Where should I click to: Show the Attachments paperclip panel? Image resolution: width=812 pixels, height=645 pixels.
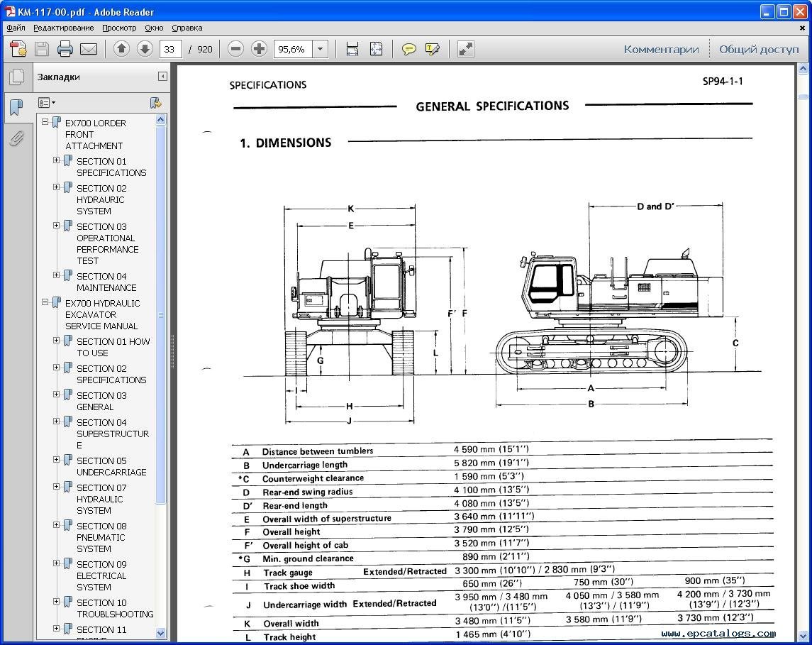16,138
